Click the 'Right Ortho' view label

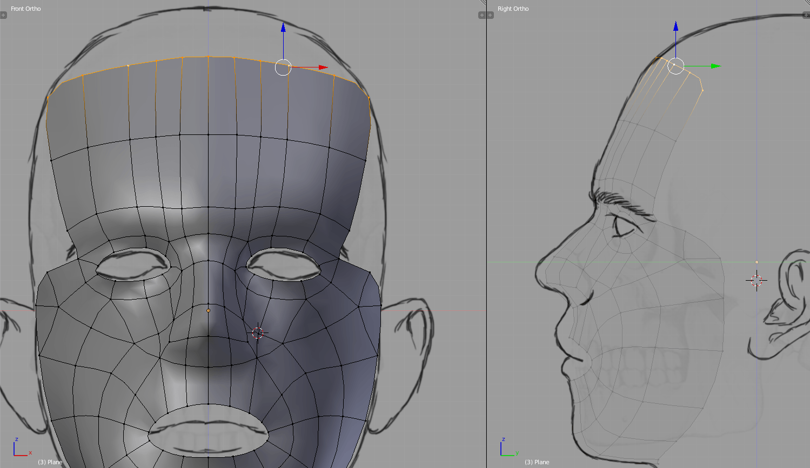point(513,9)
